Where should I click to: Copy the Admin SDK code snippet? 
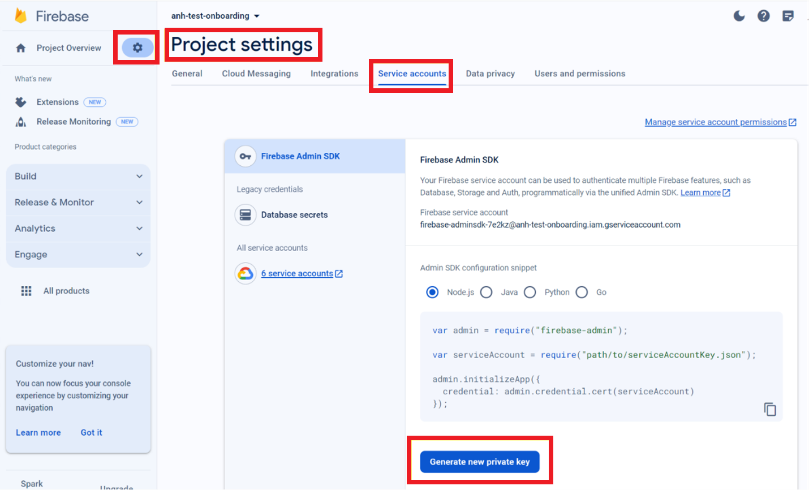(770, 409)
